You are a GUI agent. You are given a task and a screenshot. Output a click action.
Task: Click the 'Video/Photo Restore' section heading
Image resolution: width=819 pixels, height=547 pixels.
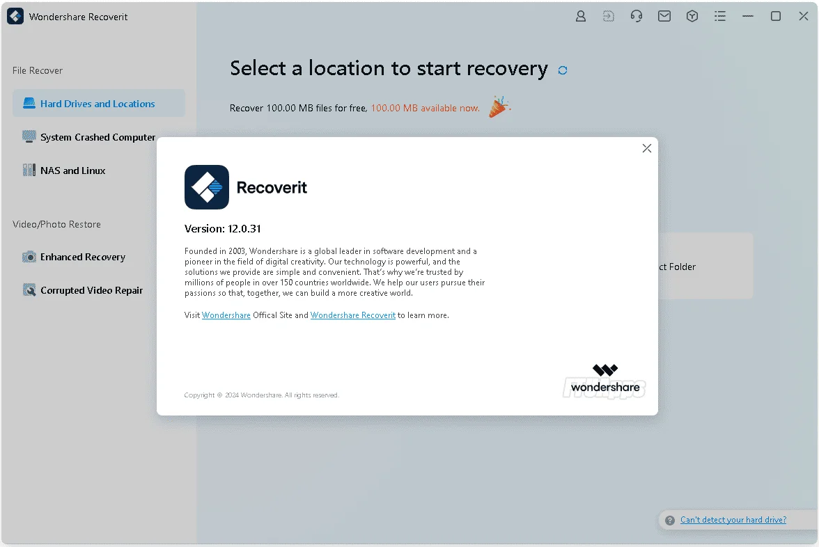[x=56, y=224]
